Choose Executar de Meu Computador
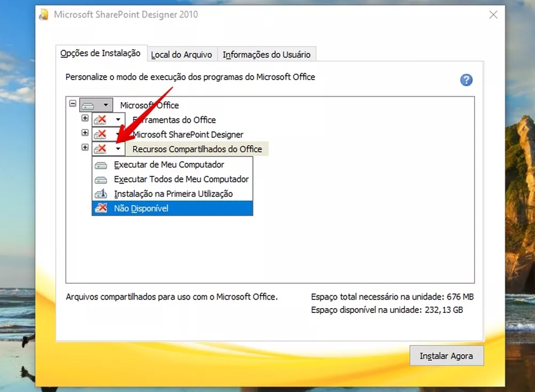The image size is (535, 392). [x=172, y=164]
